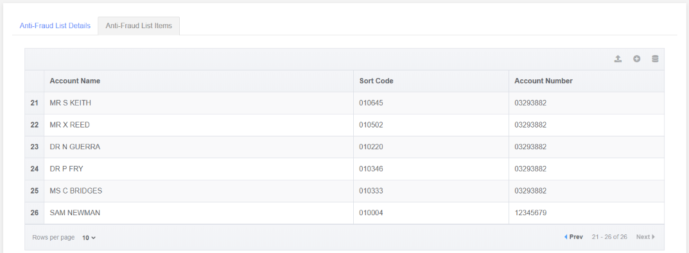Click account number in MR S KEITH row
The width and height of the screenshot is (689, 253).
pos(530,103)
